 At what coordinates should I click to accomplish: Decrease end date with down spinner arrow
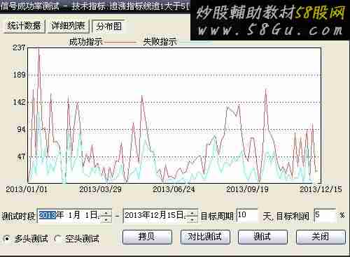click(x=192, y=219)
